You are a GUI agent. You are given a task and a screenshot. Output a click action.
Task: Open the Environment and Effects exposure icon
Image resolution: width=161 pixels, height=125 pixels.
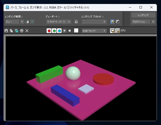117,22
